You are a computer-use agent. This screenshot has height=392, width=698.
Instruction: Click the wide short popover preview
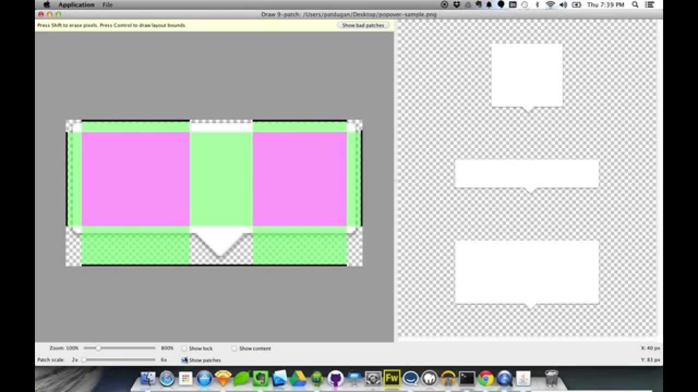coord(527,175)
